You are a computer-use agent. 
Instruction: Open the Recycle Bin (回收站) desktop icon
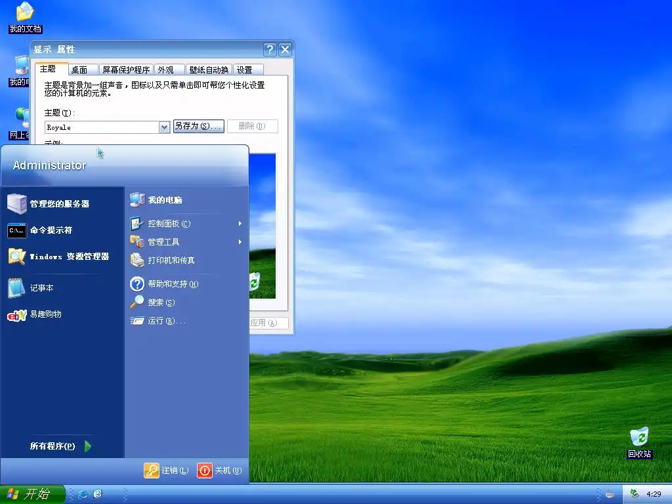coord(639,443)
